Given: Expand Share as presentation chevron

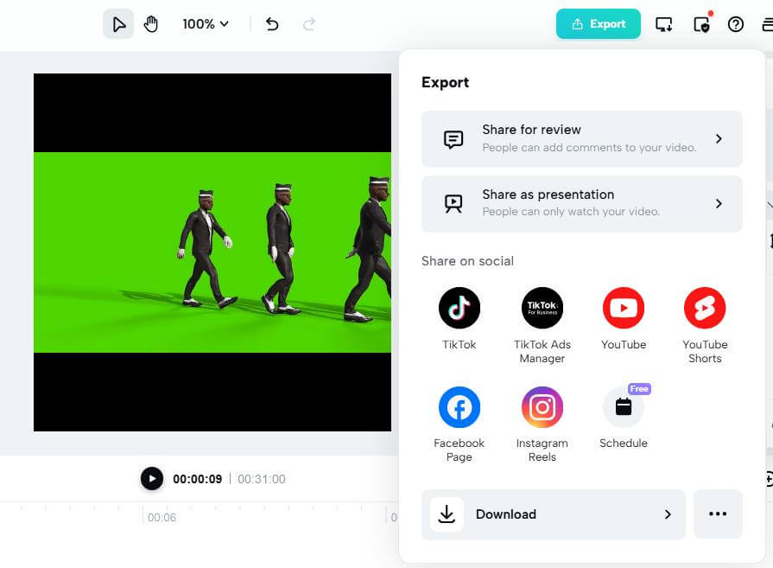Looking at the screenshot, I should [719, 204].
